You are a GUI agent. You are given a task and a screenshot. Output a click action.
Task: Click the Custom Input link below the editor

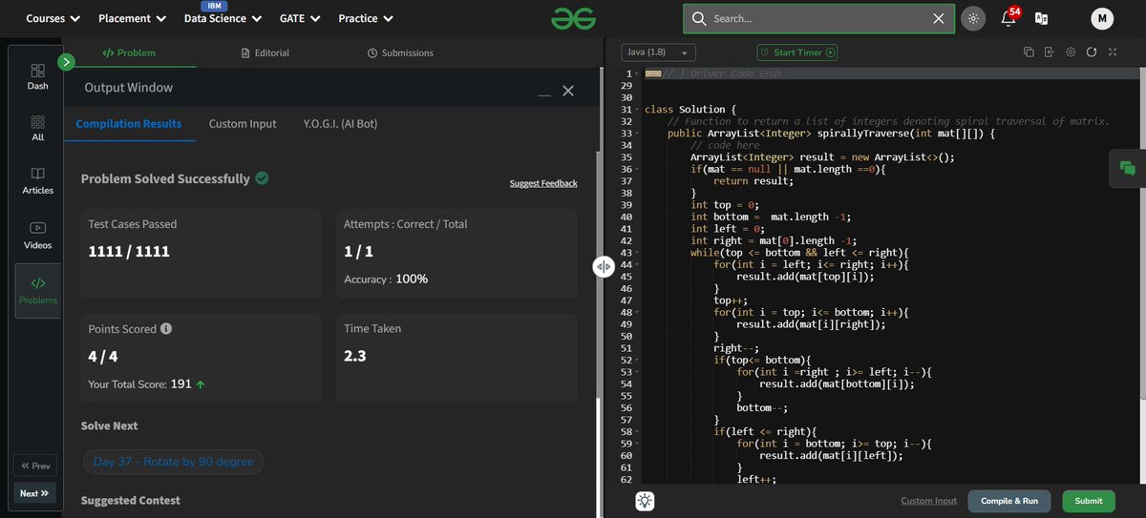[x=928, y=501]
